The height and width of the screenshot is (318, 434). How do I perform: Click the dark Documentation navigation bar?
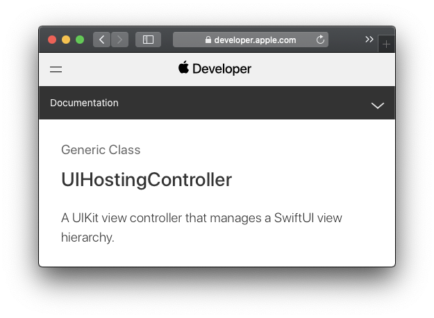coord(217,103)
